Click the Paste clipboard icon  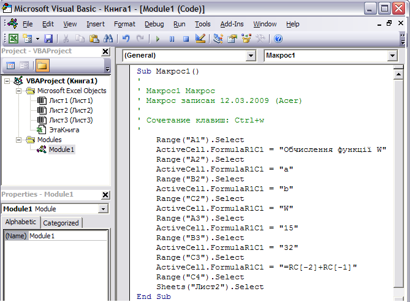click(x=94, y=39)
